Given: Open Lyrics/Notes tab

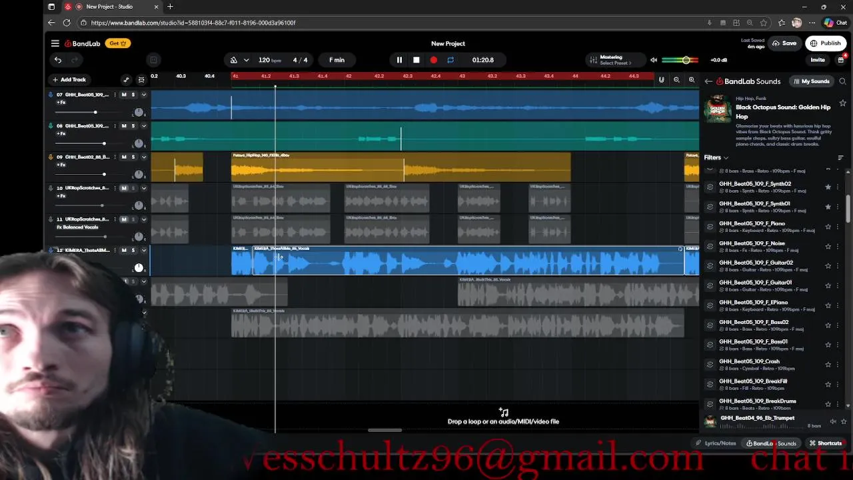Looking at the screenshot, I should point(716,443).
